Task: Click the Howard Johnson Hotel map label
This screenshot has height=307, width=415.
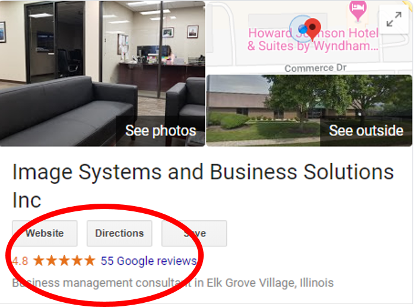Action: (x=313, y=40)
